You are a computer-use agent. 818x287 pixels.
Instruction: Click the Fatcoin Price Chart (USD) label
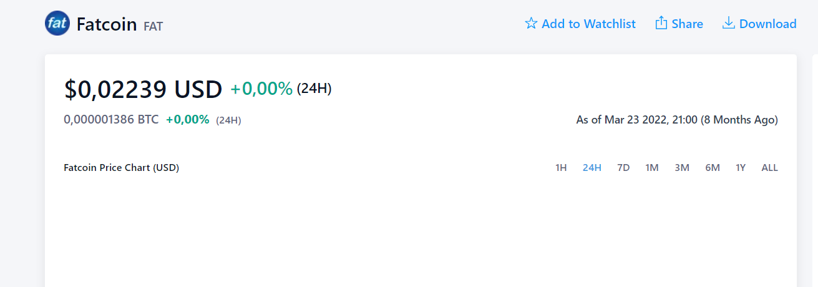(x=122, y=168)
